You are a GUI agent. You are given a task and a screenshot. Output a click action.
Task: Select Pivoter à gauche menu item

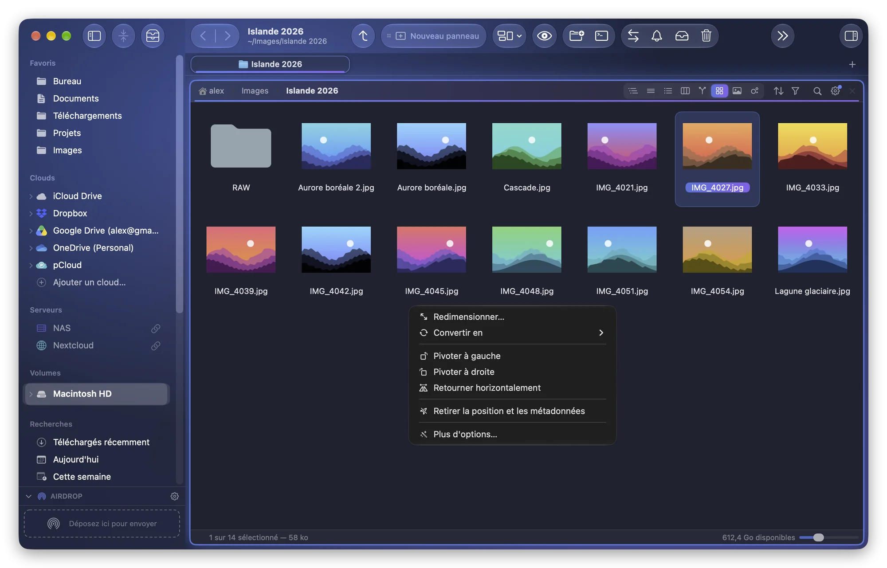512,356
